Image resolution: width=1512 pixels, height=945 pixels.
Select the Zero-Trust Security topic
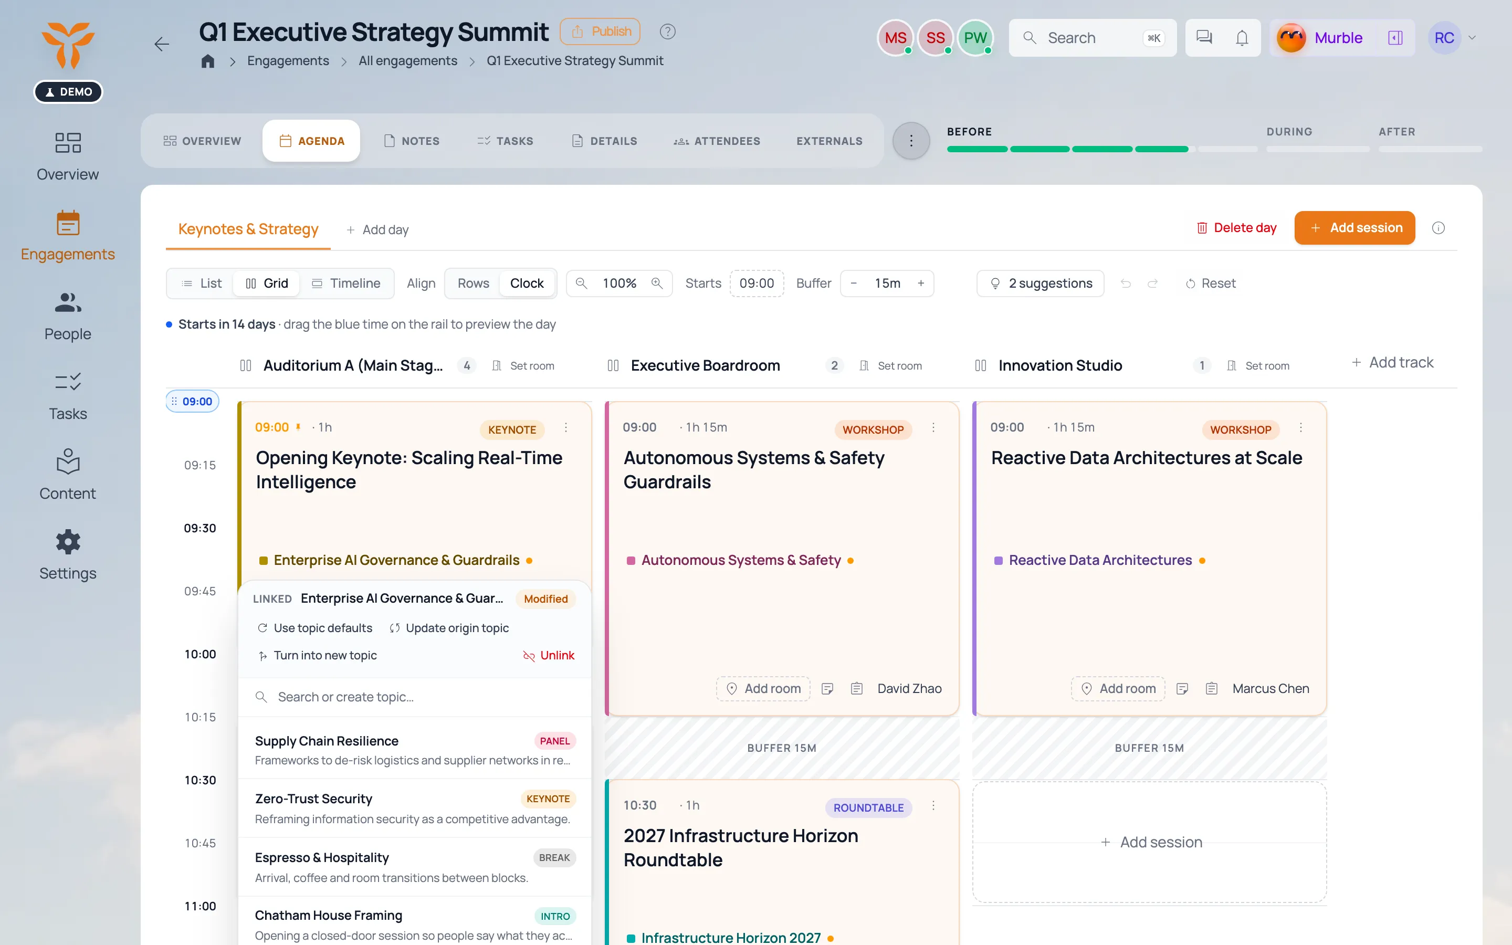pyautogui.click(x=415, y=808)
